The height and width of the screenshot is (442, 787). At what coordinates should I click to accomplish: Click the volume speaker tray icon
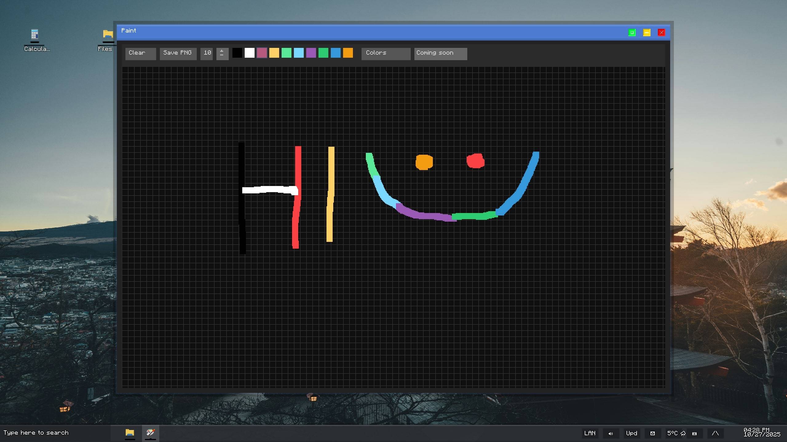[x=611, y=433]
